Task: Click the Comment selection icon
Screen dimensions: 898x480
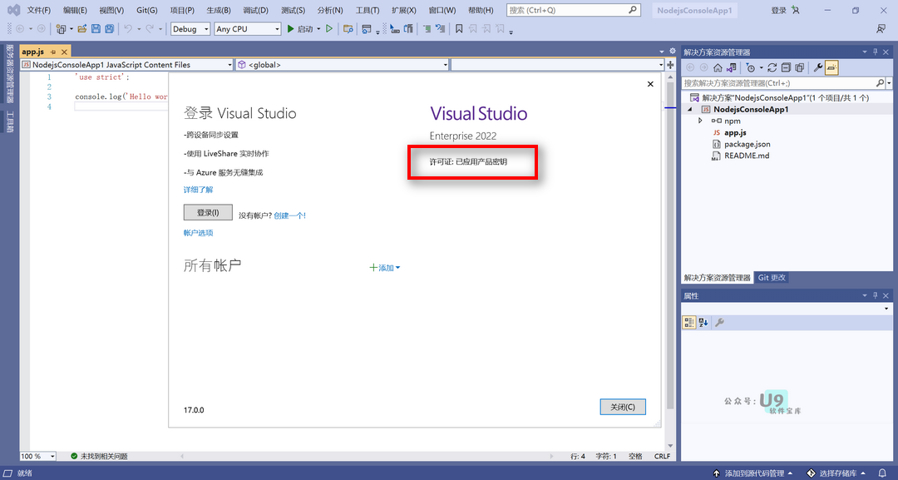Action: (x=427, y=28)
